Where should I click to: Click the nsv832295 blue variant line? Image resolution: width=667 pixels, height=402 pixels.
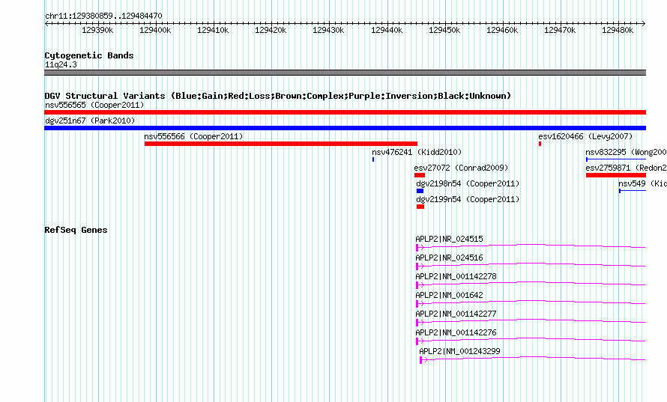point(616,159)
